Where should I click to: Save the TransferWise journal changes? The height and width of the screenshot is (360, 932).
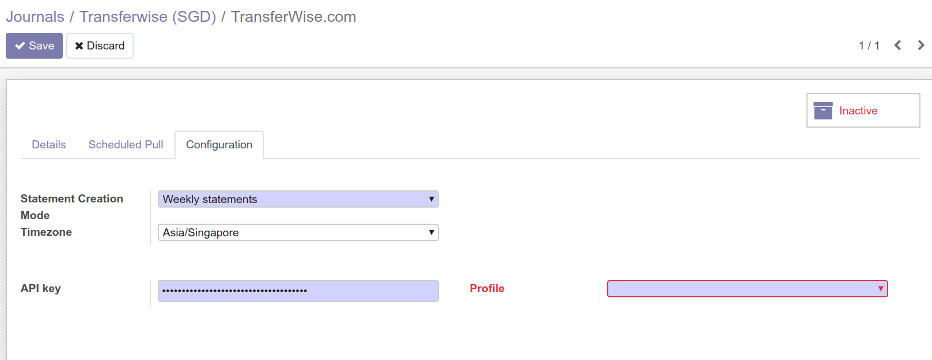[34, 45]
